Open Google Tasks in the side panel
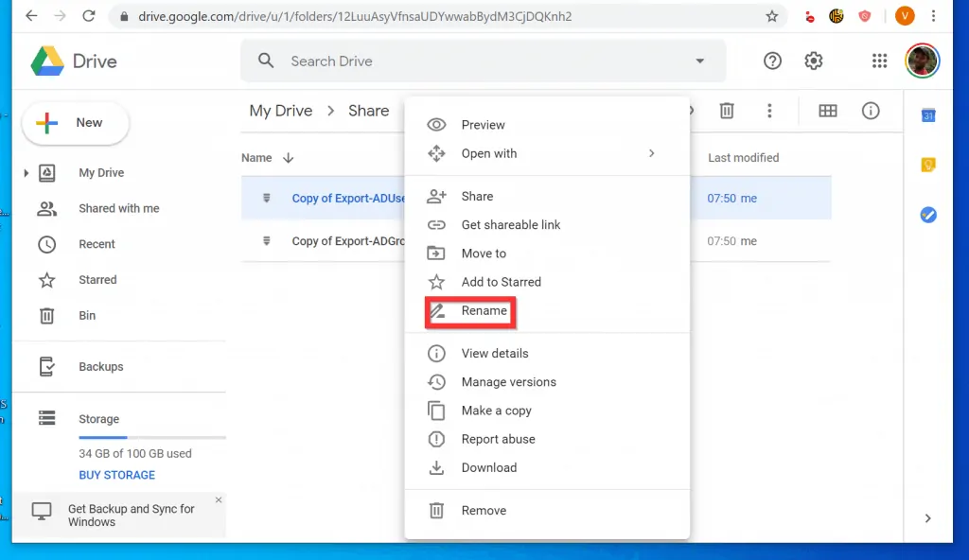Image resolution: width=969 pixels, height=560 pixels. click(927, 215)
